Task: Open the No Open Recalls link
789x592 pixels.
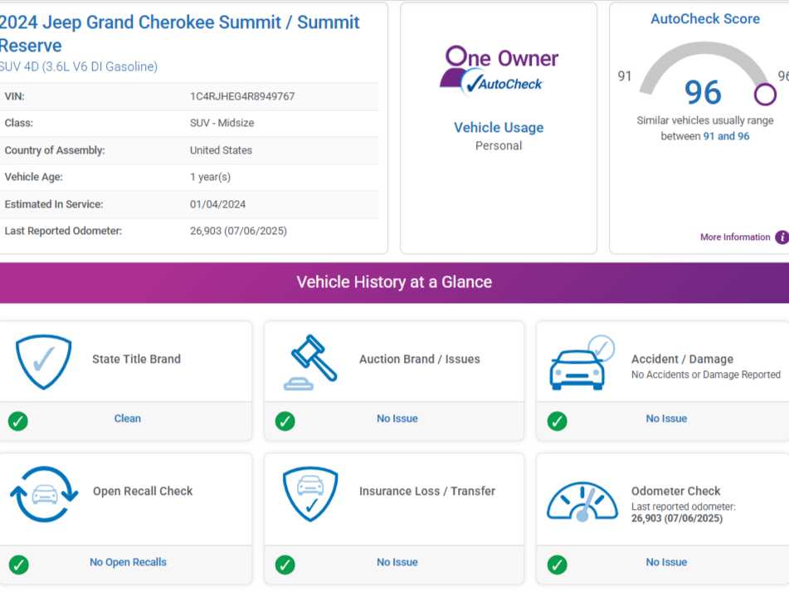Action: 128,562
